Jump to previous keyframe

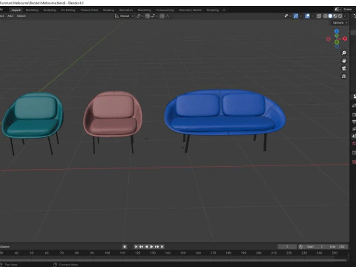141,247
